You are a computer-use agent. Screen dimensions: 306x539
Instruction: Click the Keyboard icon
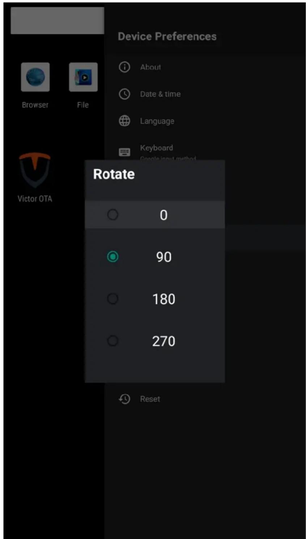(124, 152)
